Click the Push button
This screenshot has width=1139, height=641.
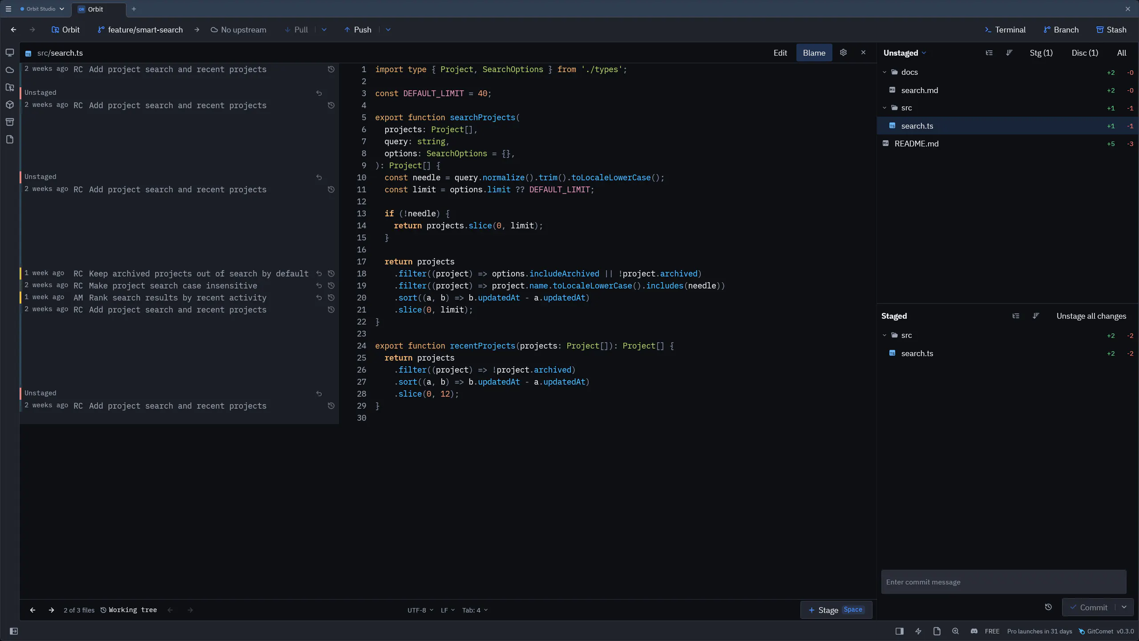(358, 30)
